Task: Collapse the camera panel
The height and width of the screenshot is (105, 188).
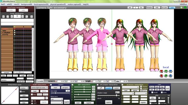Action: 51,85
